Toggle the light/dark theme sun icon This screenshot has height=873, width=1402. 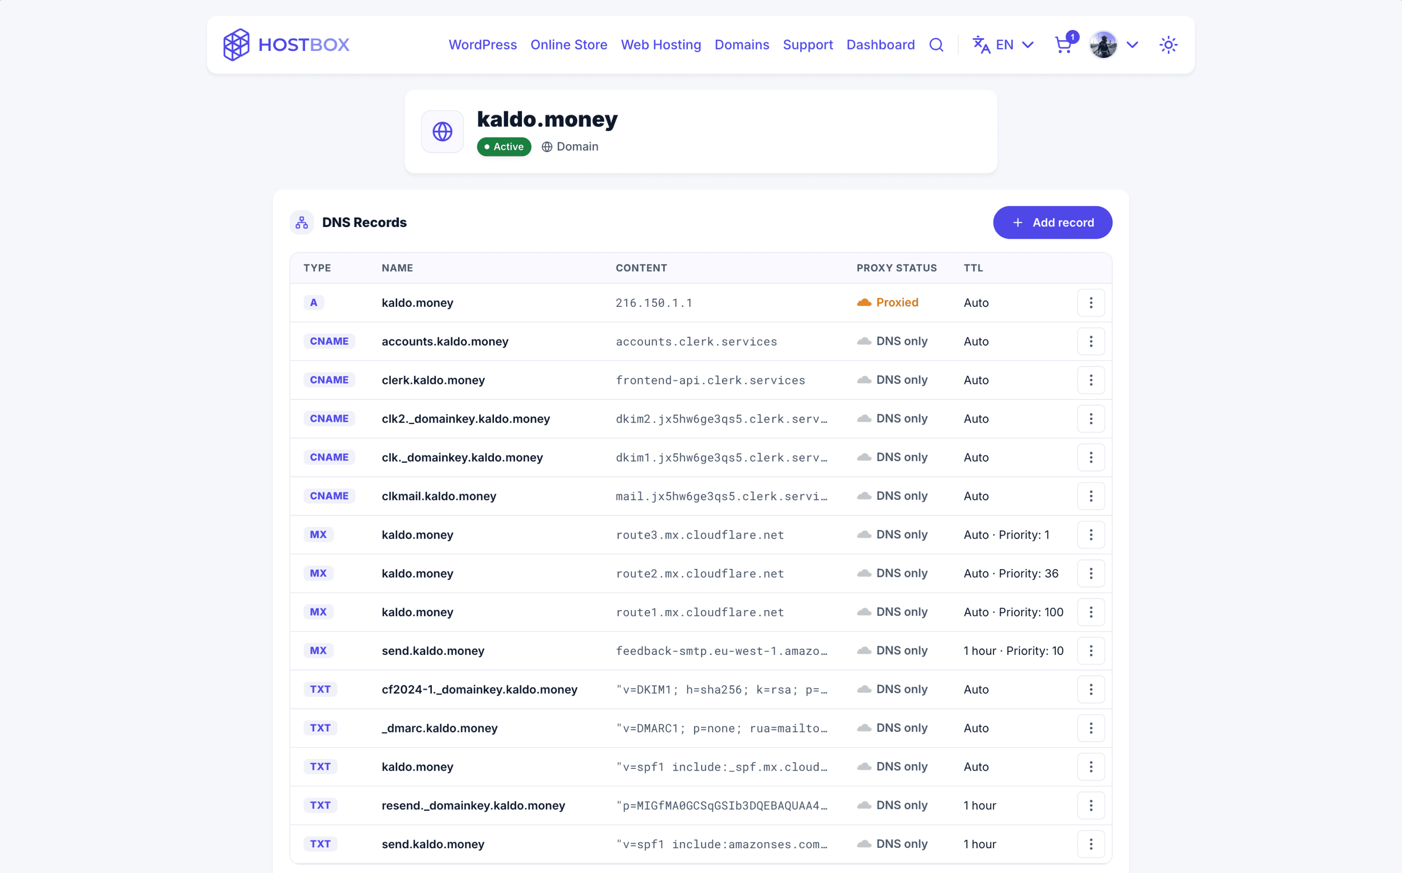1168,45
